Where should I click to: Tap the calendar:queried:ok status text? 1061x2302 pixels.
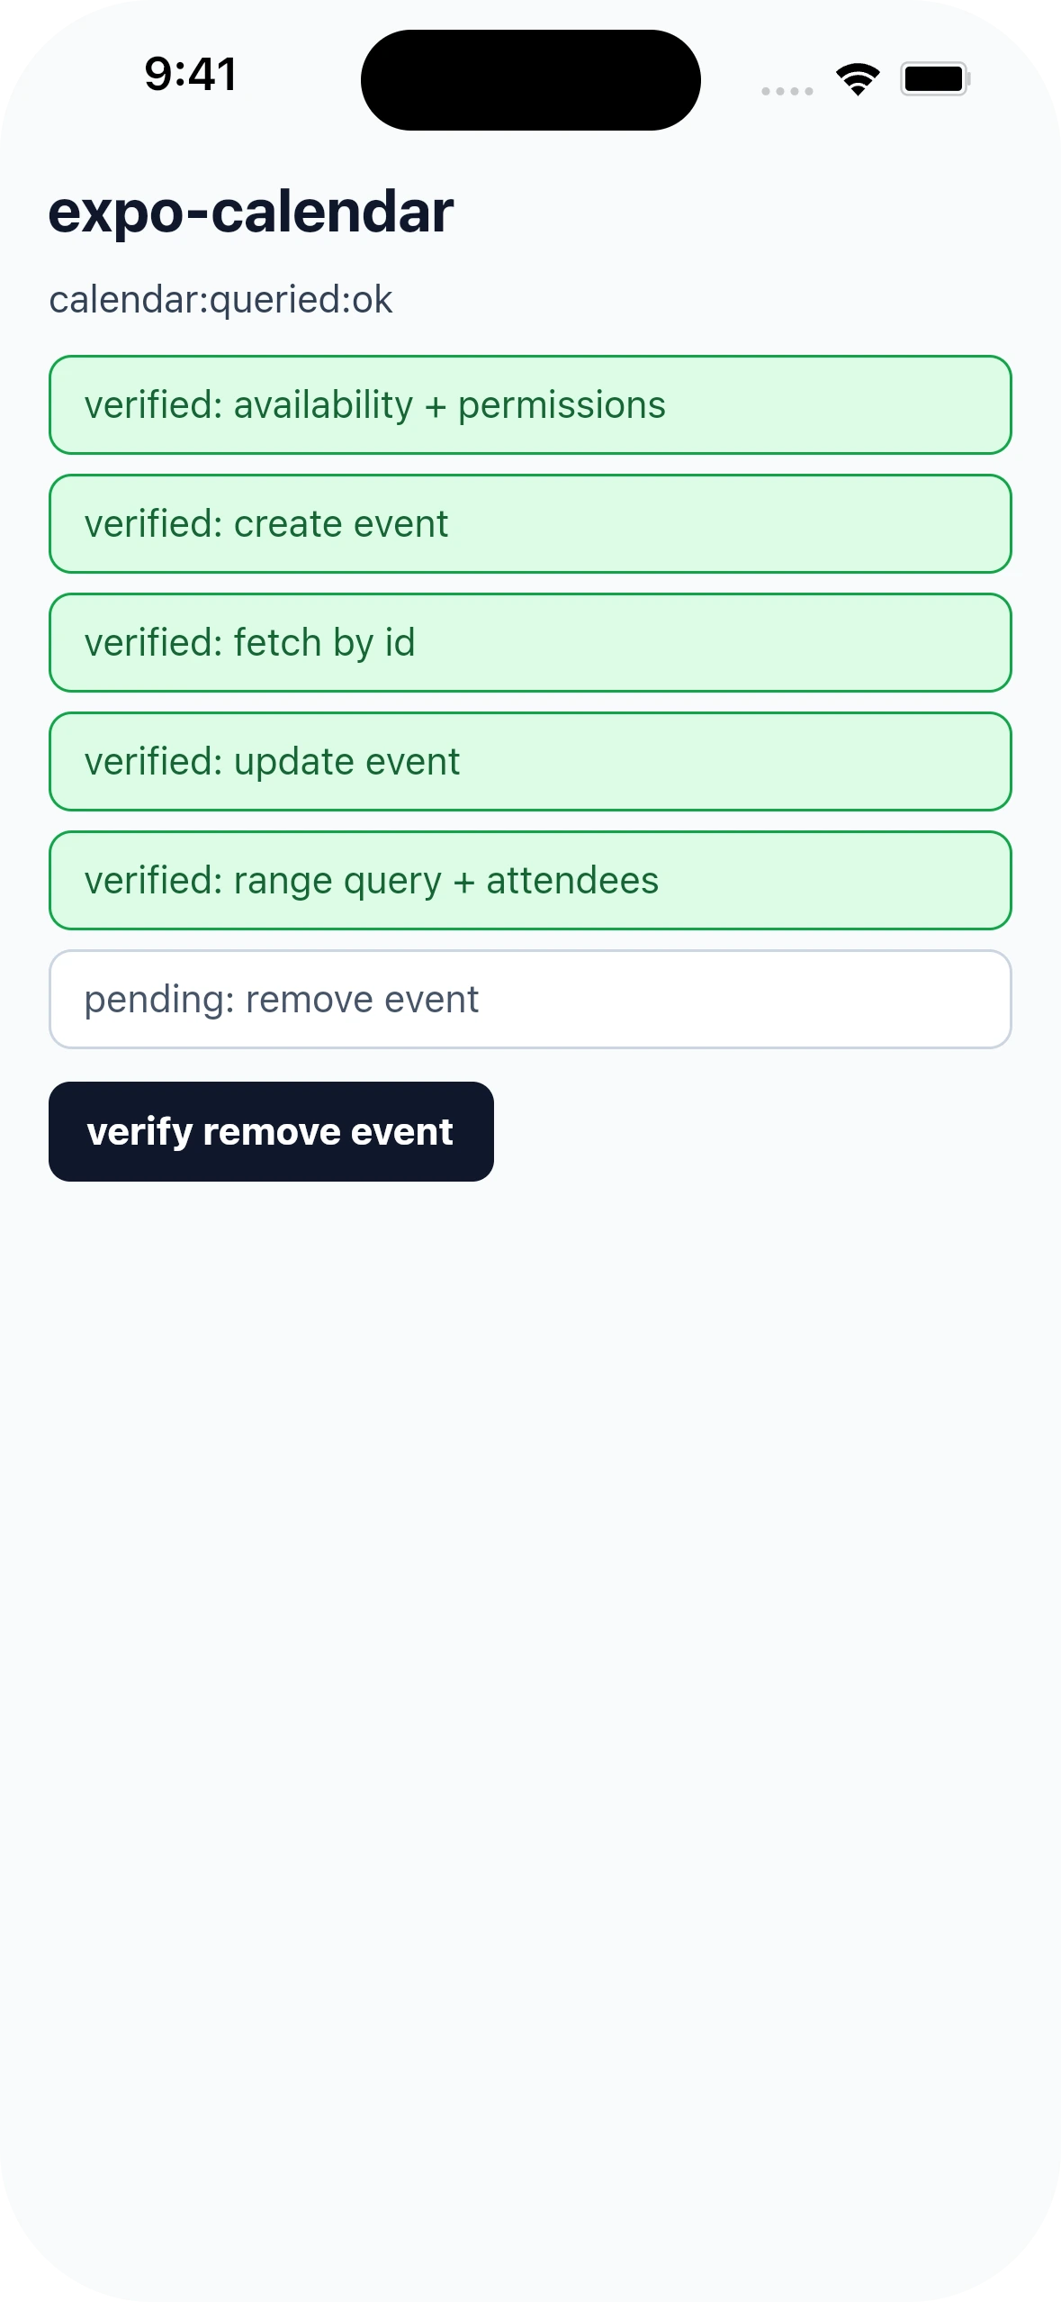[x=220, y=300]
